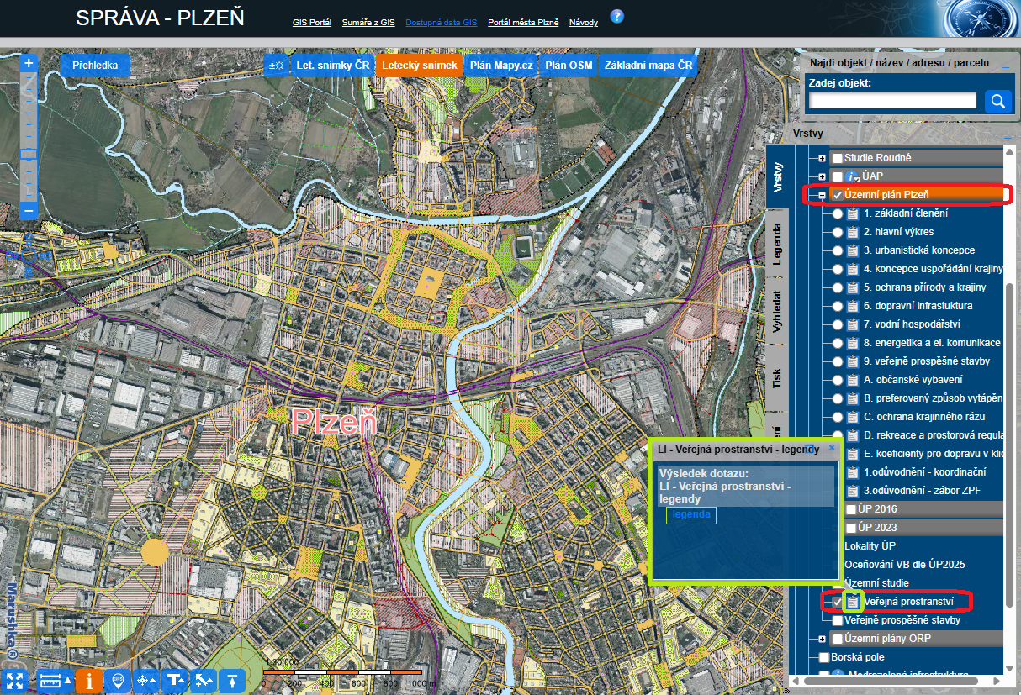This screenshot has width=1021, height=695.
Task: Open Návody link
Action: tap(584, 23)
